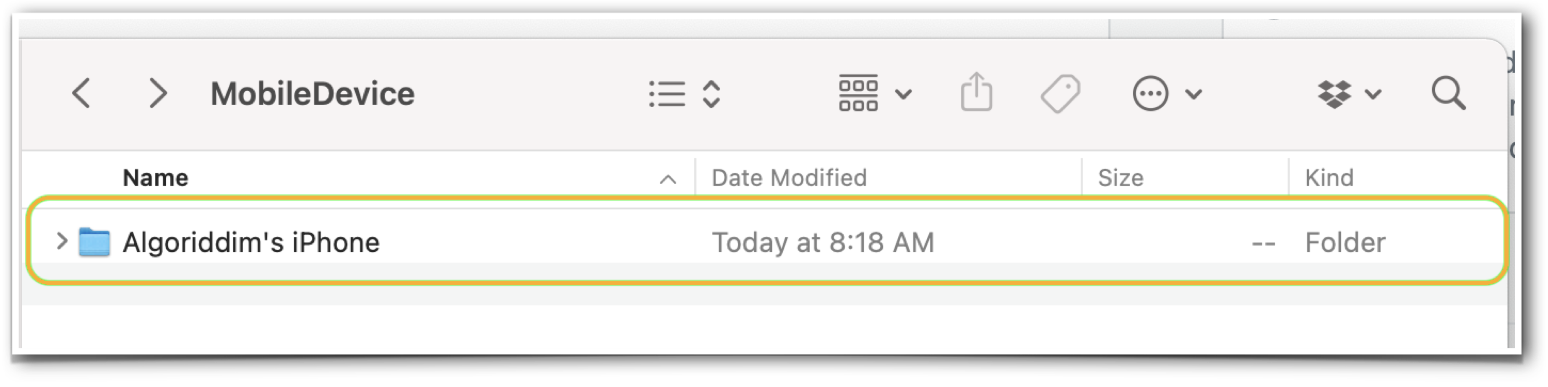Expand Algoriddim's iPhone folder disclosure arrow

(x=61, y=241)
